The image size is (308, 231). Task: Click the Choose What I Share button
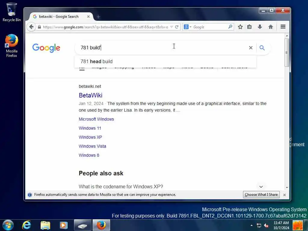coord(261,195)
